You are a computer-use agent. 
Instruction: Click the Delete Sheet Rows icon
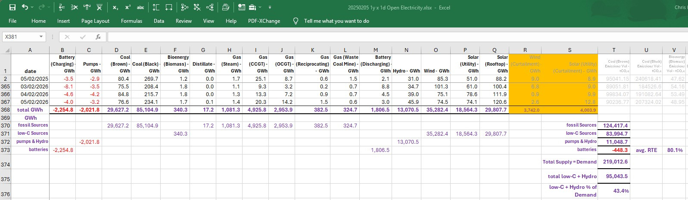tap(75, 7)
